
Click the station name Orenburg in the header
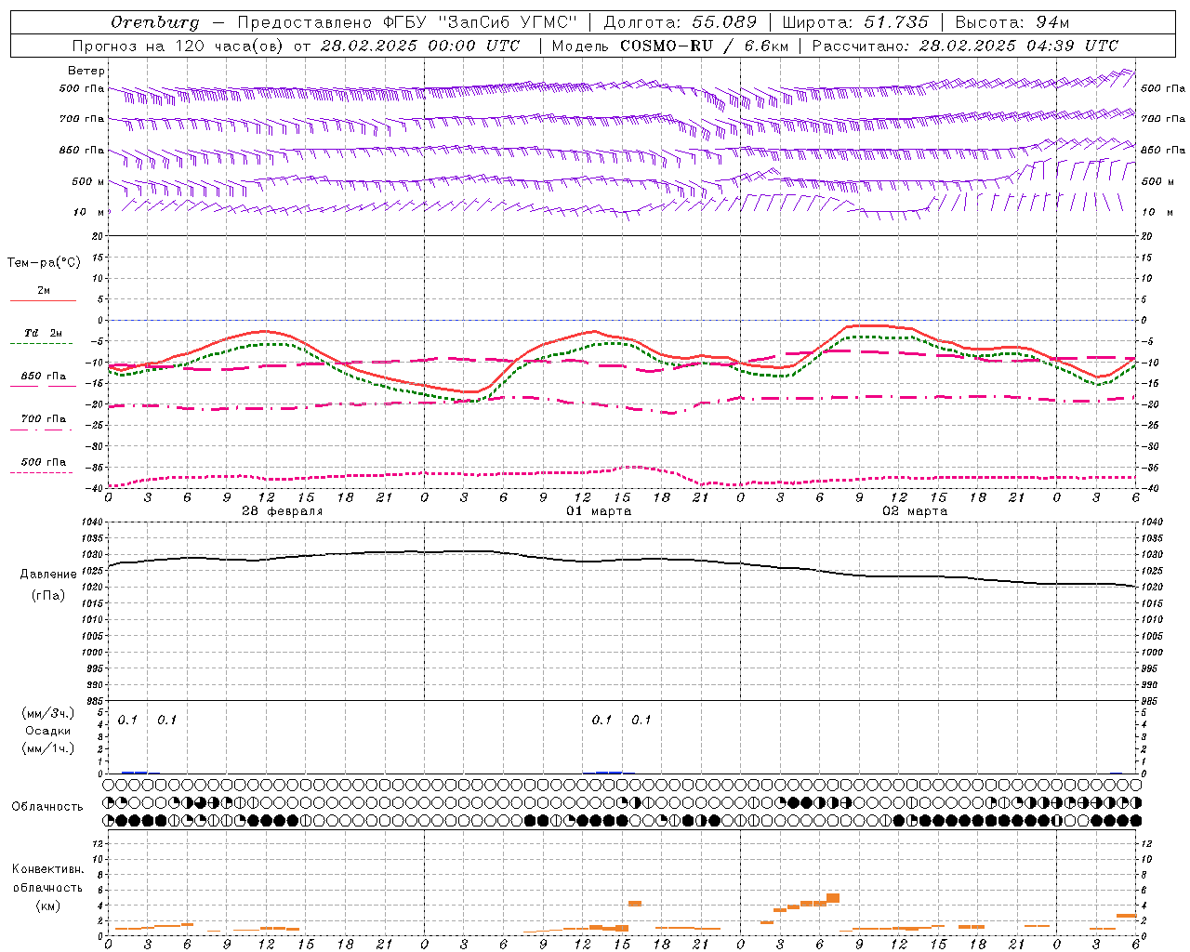(x=154, y=22)
